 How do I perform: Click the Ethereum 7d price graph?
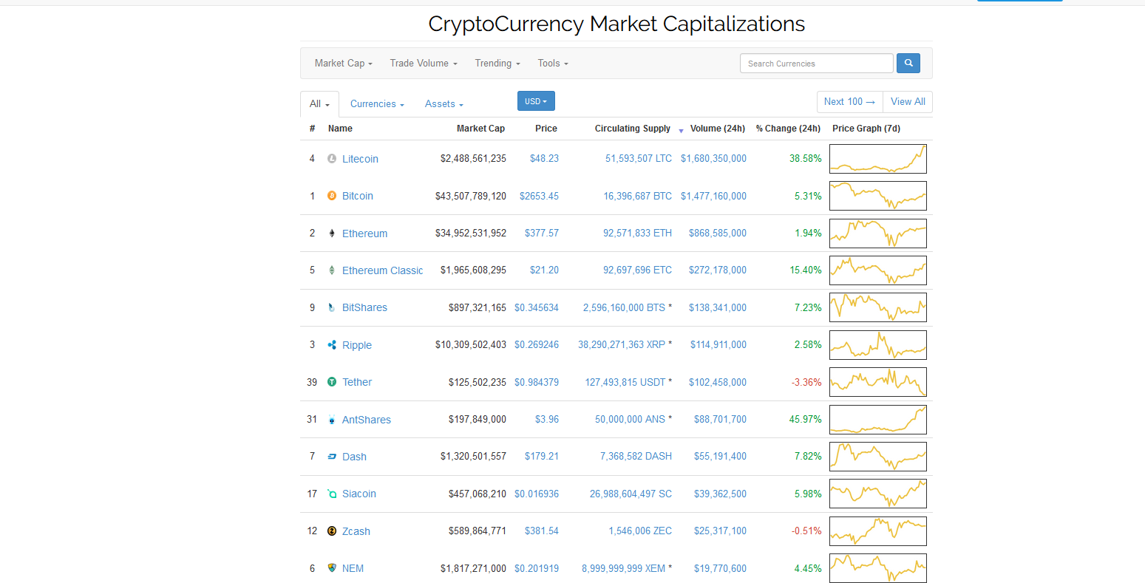(x=878, y=233)
